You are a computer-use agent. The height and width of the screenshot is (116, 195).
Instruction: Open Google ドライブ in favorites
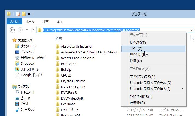click(31, 75)
